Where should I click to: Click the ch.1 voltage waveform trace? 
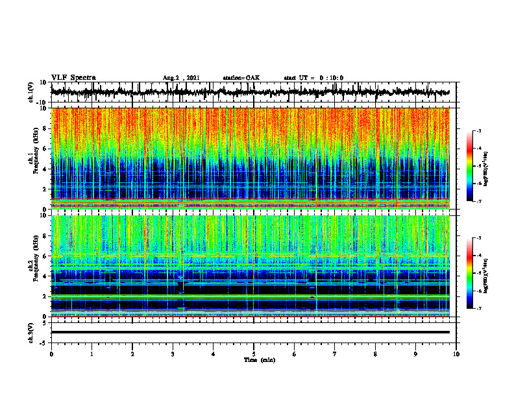point(250,92)
